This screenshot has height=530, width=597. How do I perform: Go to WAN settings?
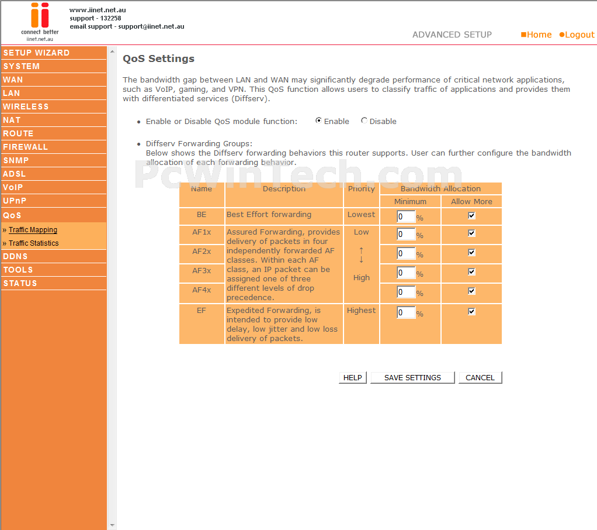(54, 80)
